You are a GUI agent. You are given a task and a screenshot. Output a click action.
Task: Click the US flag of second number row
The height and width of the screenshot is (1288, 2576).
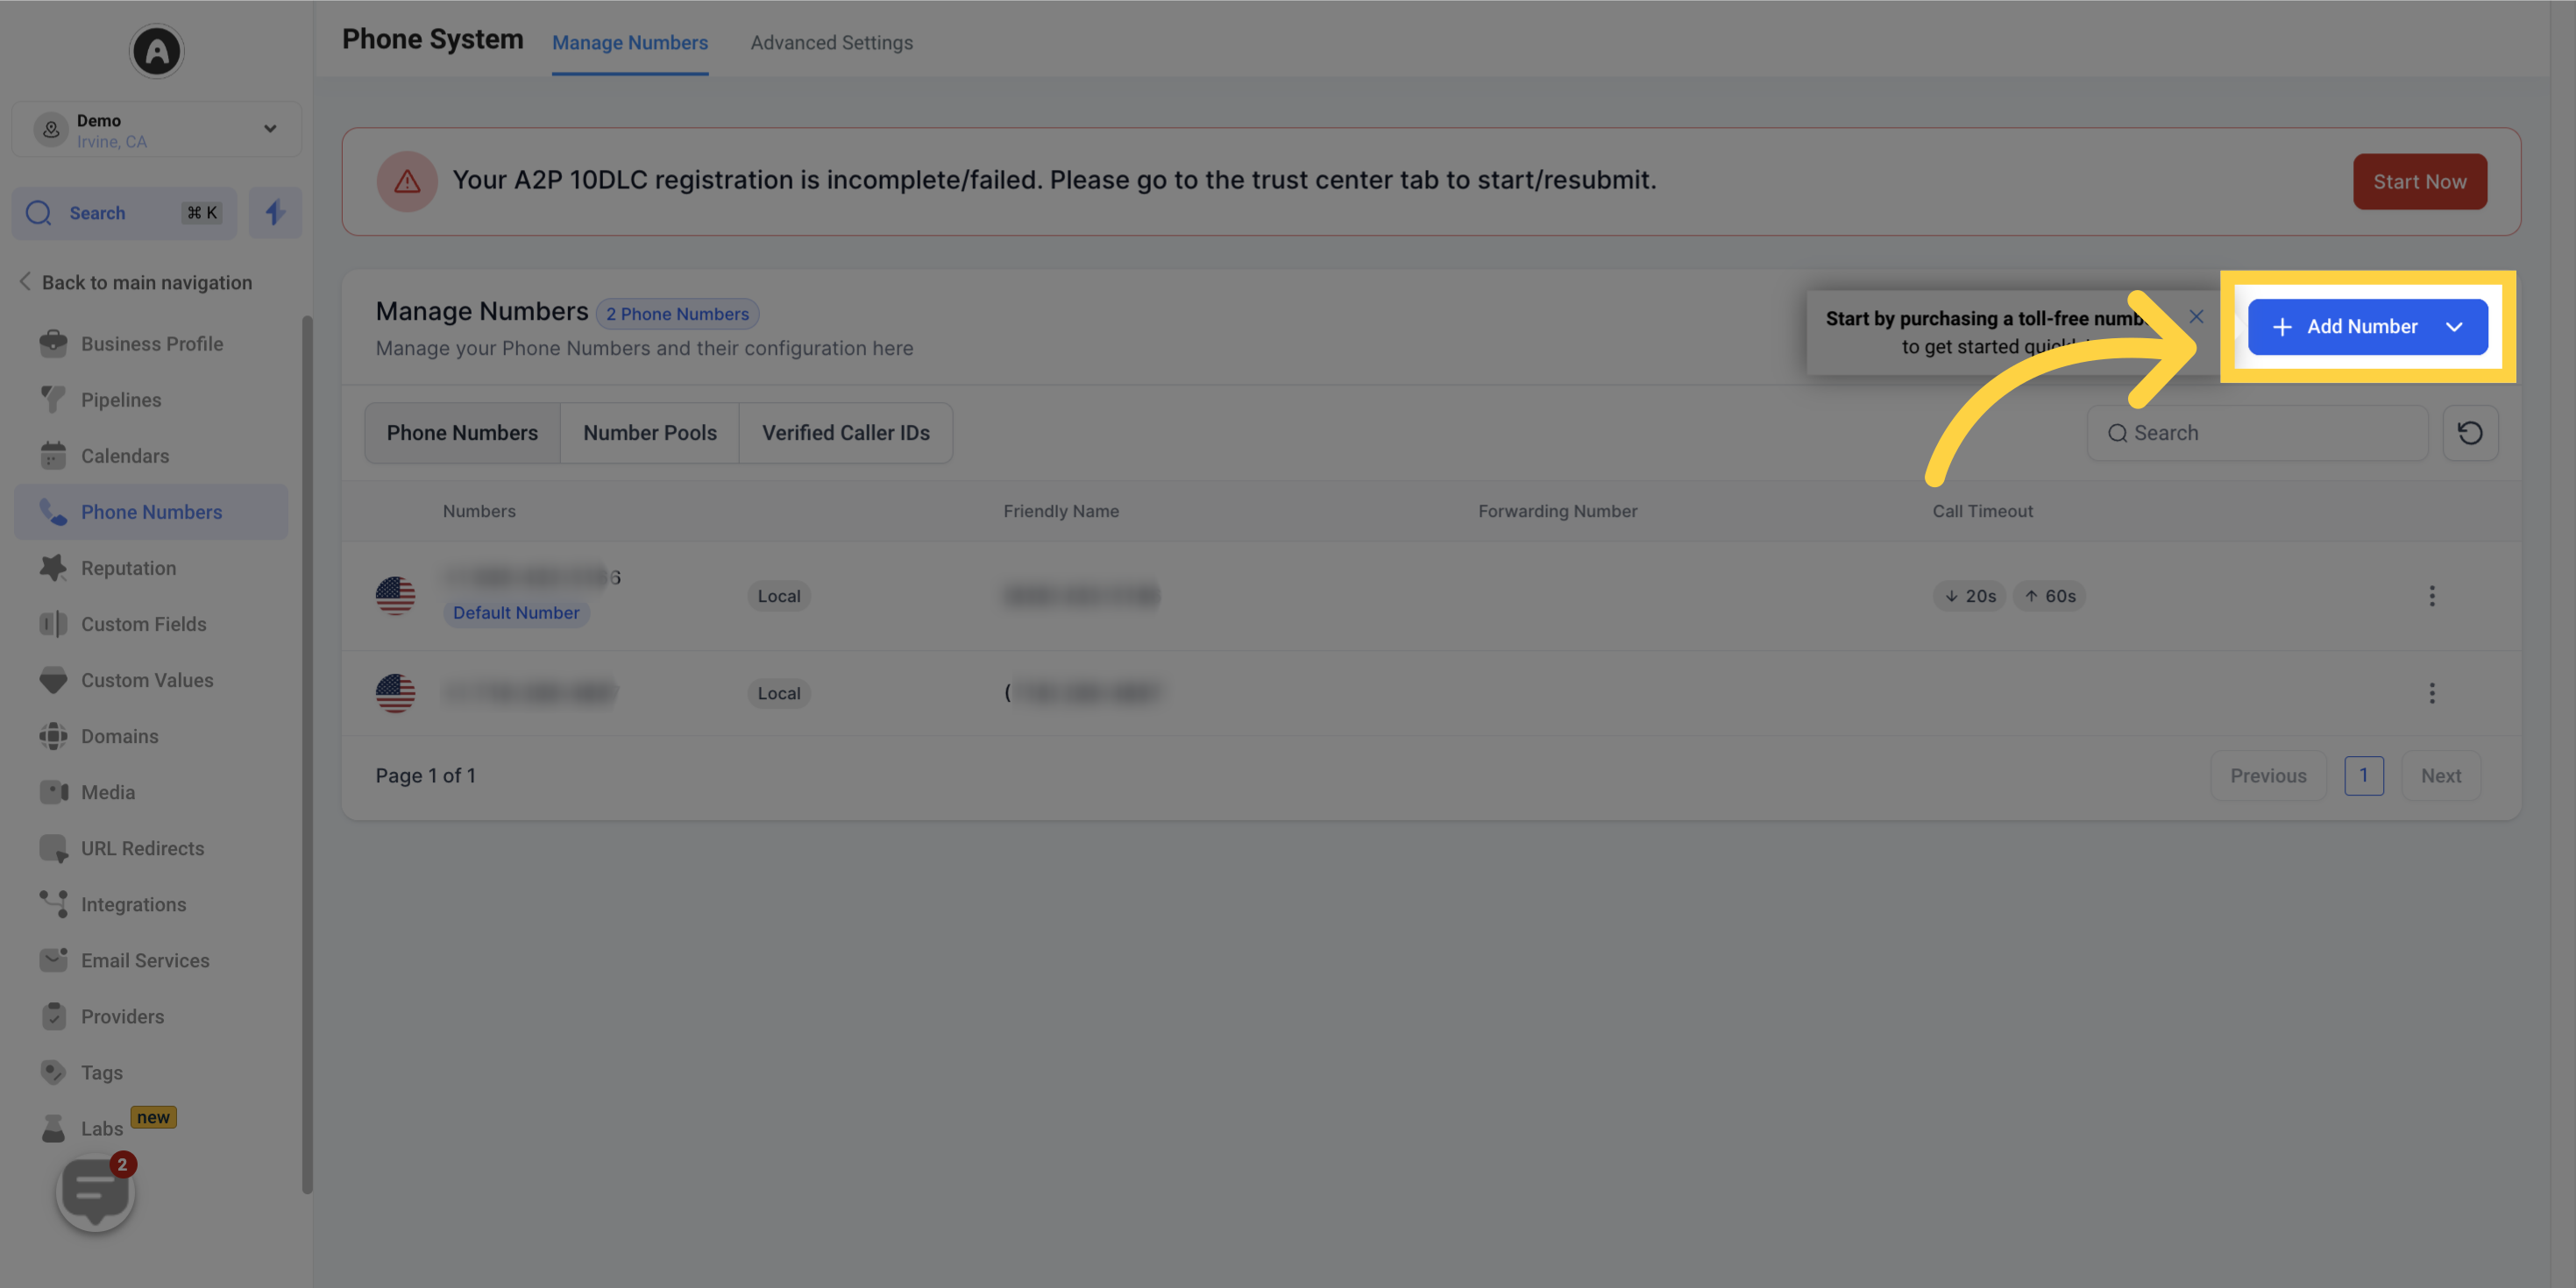click(395, 693)
